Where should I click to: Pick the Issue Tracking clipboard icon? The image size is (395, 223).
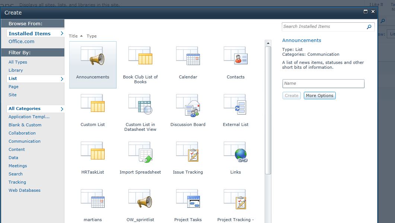click(188, 152)
